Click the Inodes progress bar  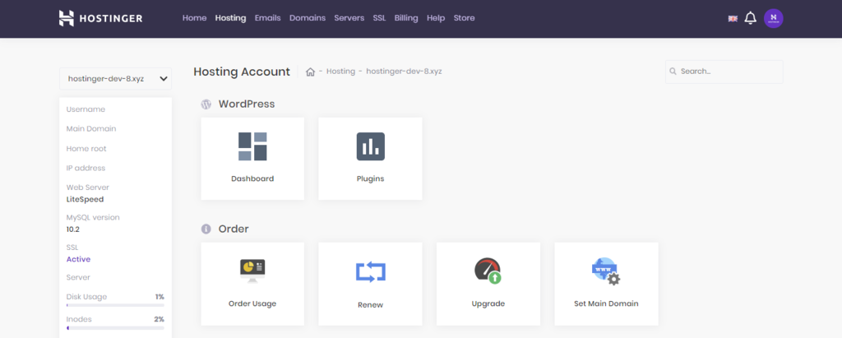pyautogui.click(x=115, y=328)
